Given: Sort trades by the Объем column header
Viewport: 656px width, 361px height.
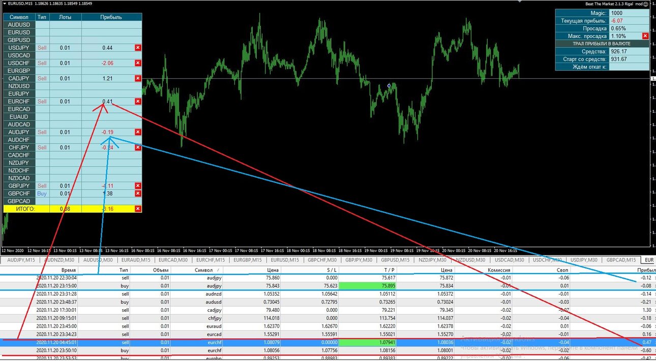Looking at the screenshot, I should (161, 270).
